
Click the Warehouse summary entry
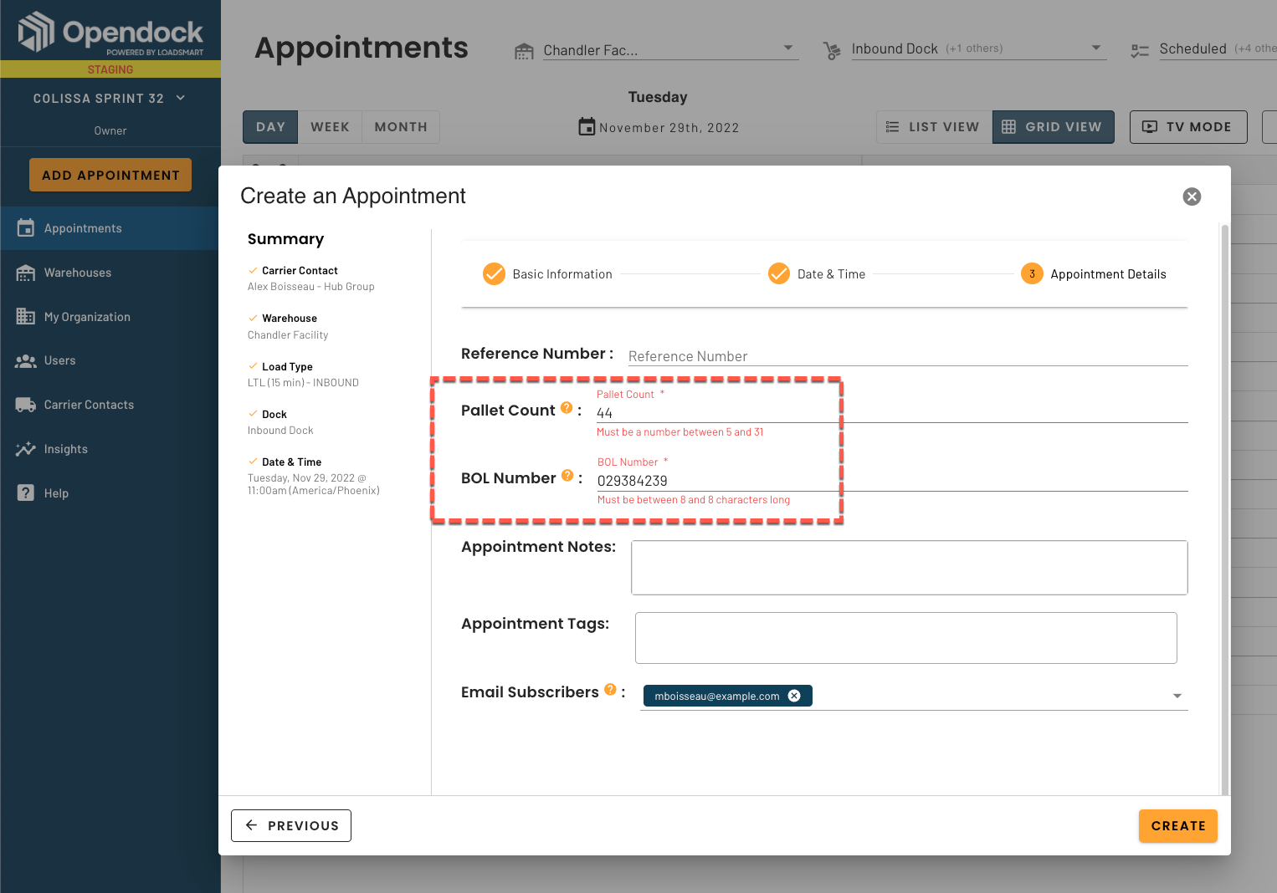tap(288, 326)
